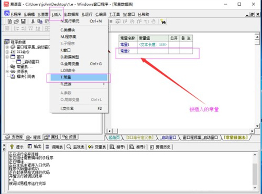Image resolution: width=262 pixels, height=194 pixels.
Task: Click the editor vertical scrollbar down arrow
Action: (x=257, y=126)
